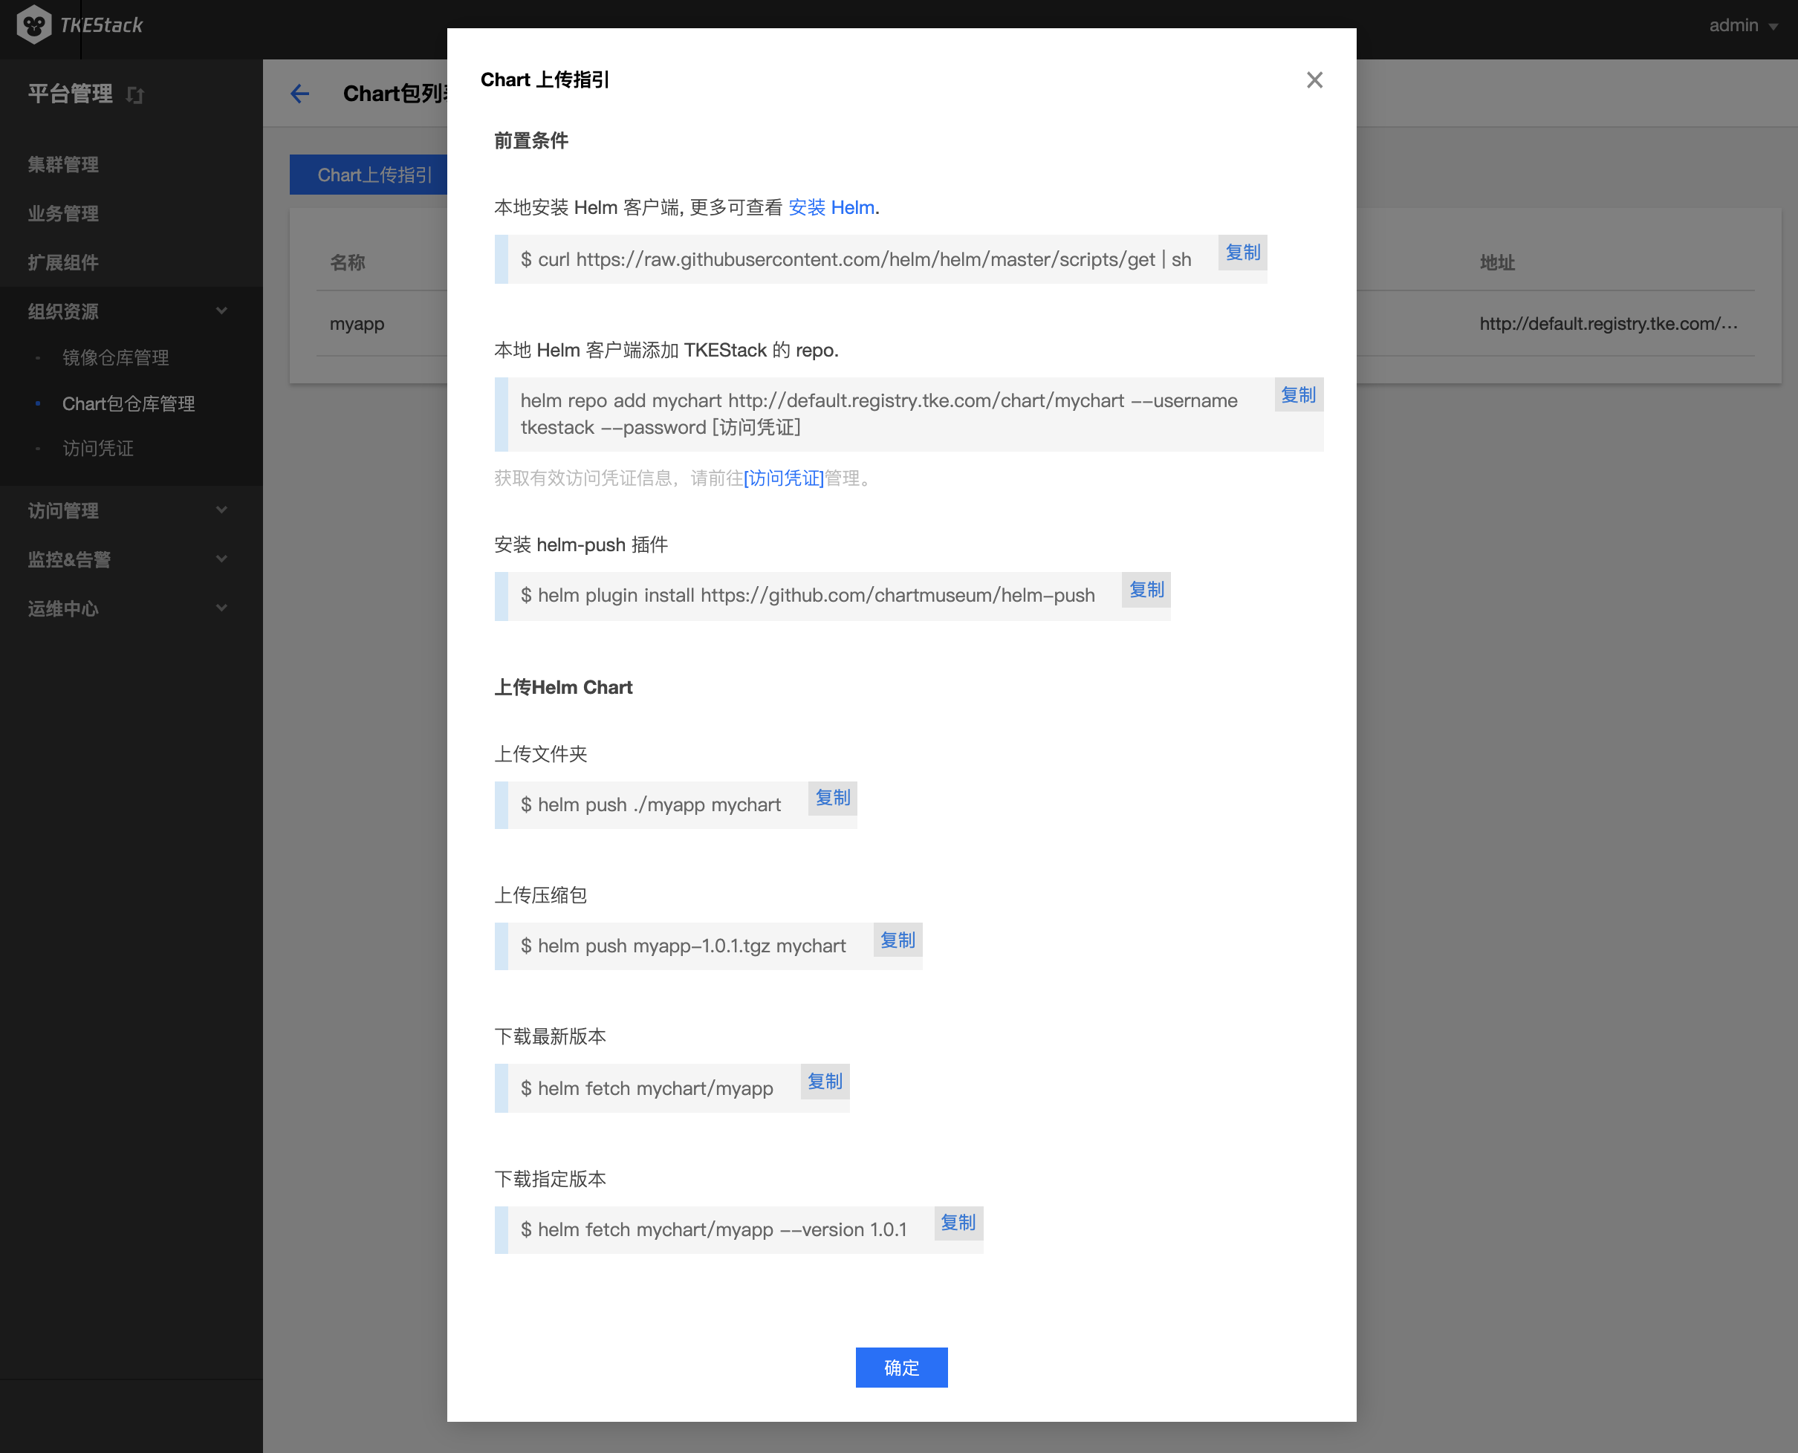Open the admin user dropdown
The height and width of the screenshot is (1453, 1798).
pyautogui.click(x=1743, y=25)
